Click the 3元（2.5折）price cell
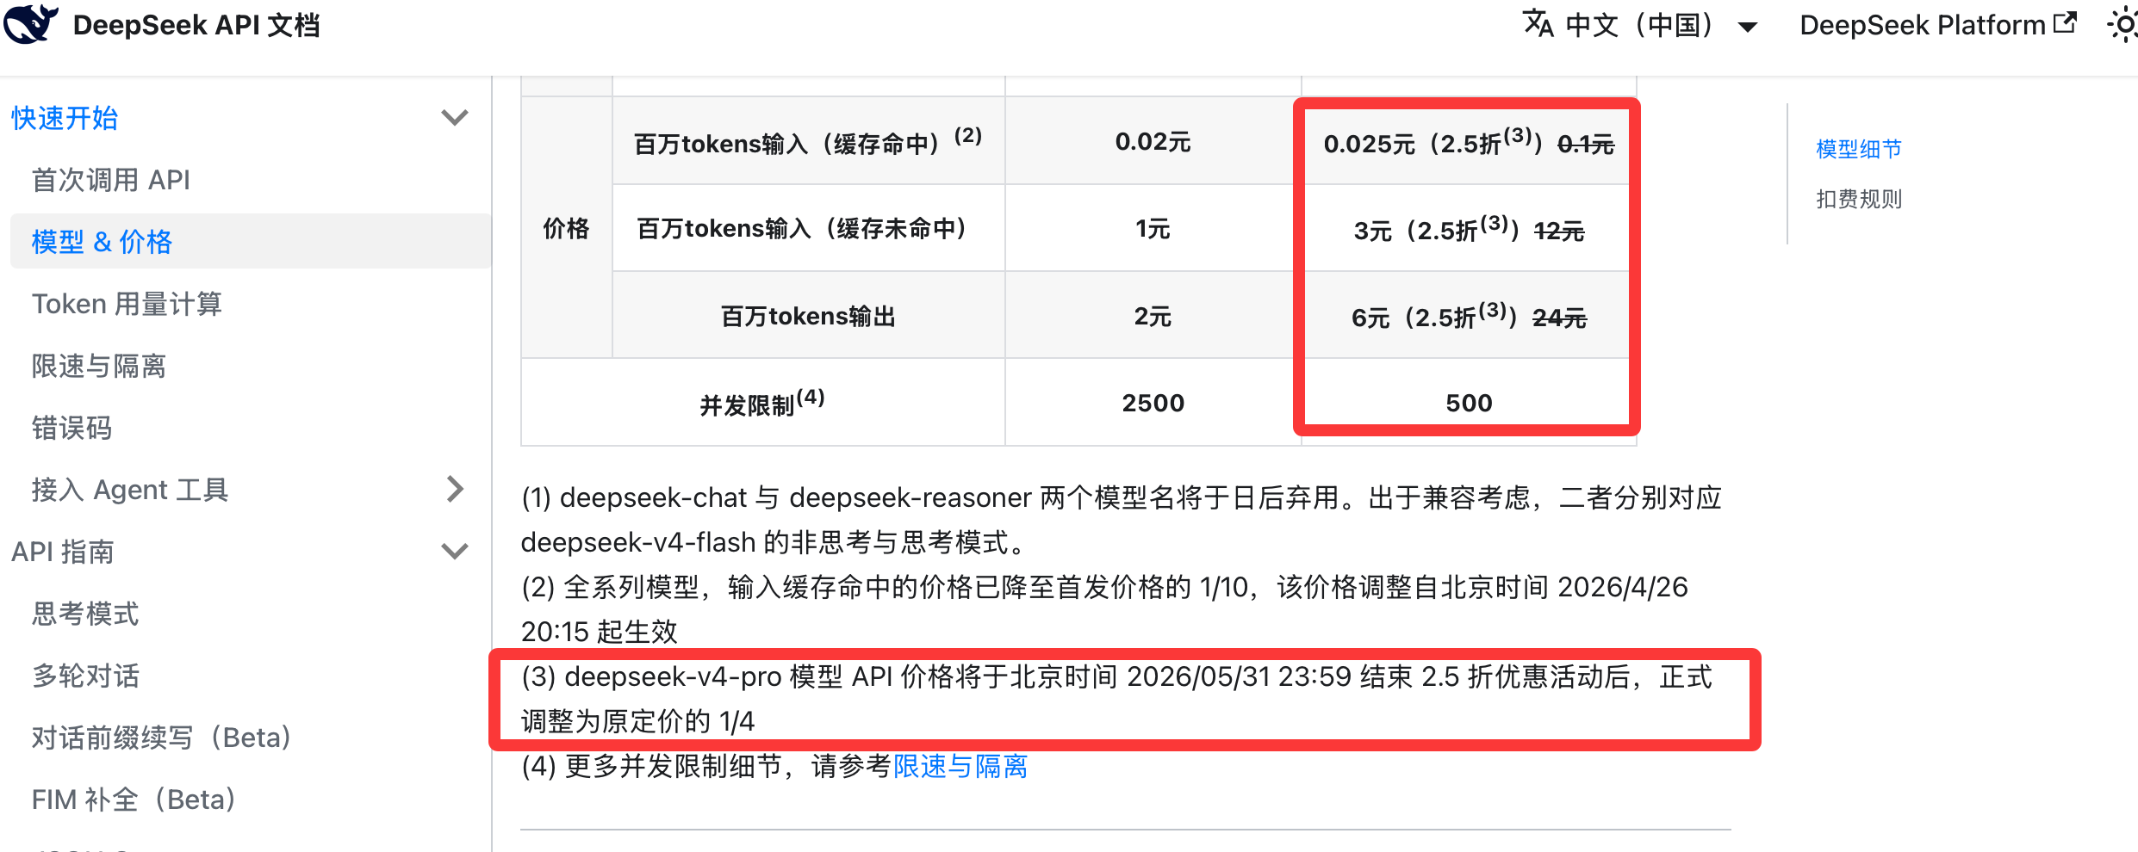This screenshot has width=2138, height=852. tap(1468, 229)
